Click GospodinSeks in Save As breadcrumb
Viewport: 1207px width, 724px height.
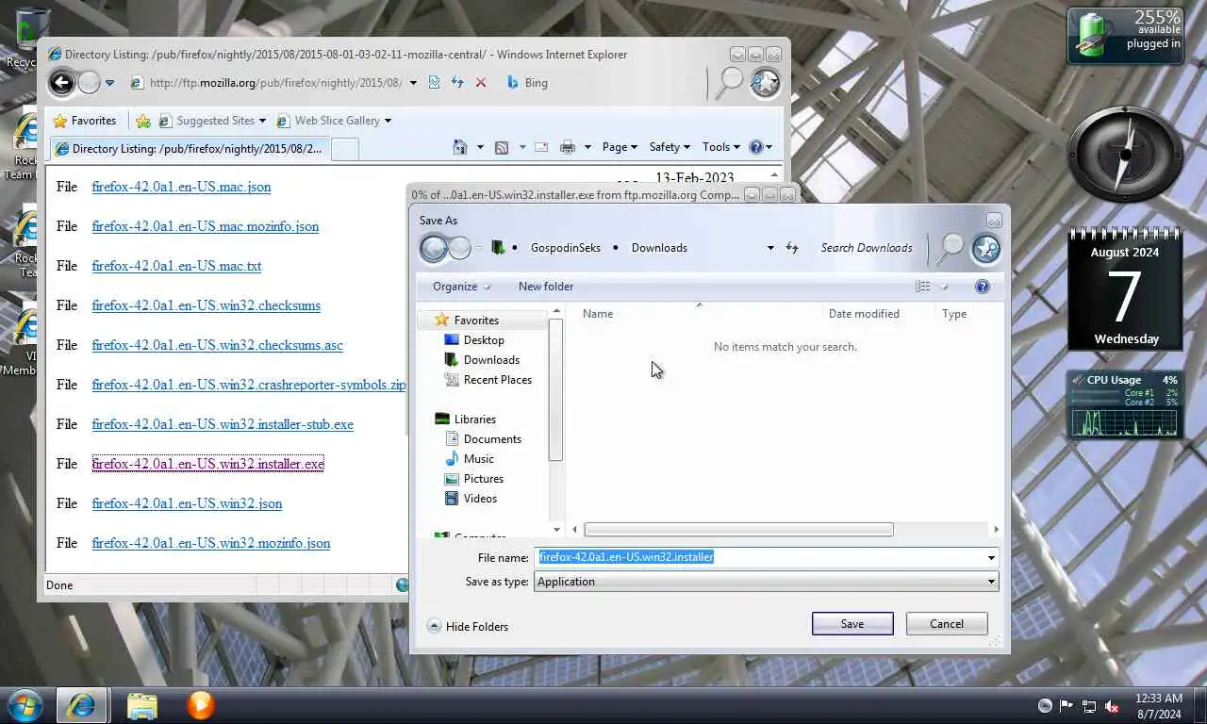pyautogui.click(x=566, y=248)
